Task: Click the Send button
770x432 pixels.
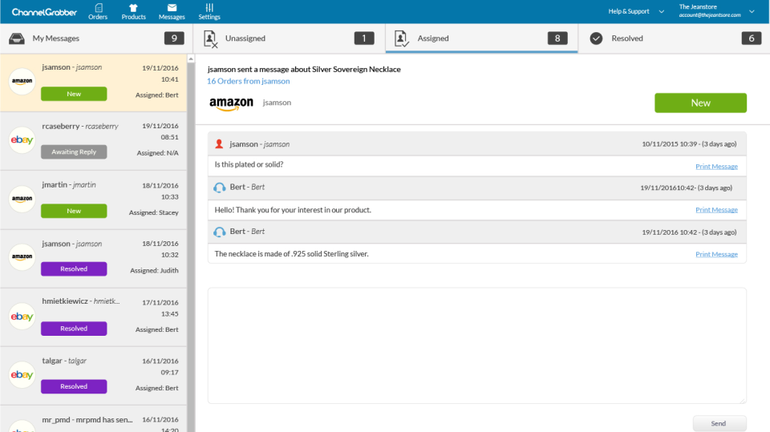Action: click(x=719, y=423)
